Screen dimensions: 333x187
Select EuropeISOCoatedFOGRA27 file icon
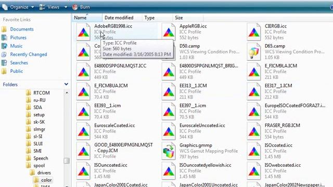254,111
